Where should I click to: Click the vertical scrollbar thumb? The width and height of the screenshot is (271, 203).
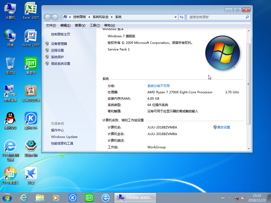click(x=249, y=84)
